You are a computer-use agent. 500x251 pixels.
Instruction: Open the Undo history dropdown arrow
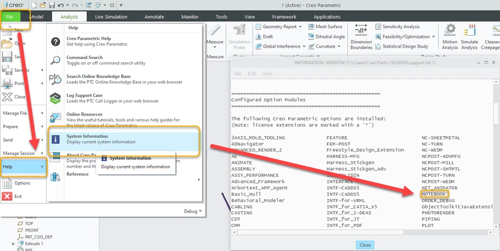[68, 5]
